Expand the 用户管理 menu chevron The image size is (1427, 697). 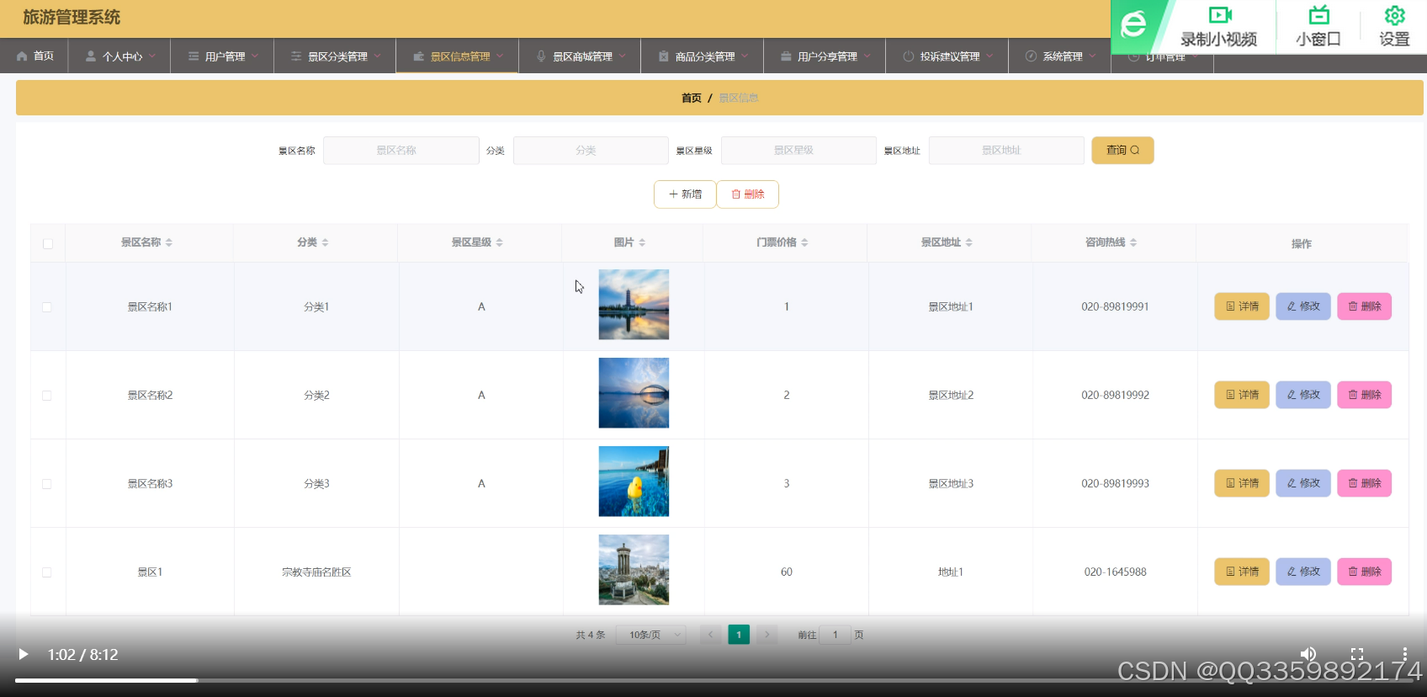255,56
